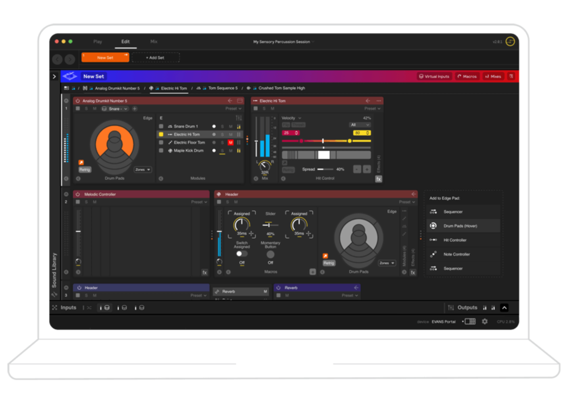Screen dimensions: 571x400
Task: Mute the Electric Floor Tom module
Action: tap(231, 142)
